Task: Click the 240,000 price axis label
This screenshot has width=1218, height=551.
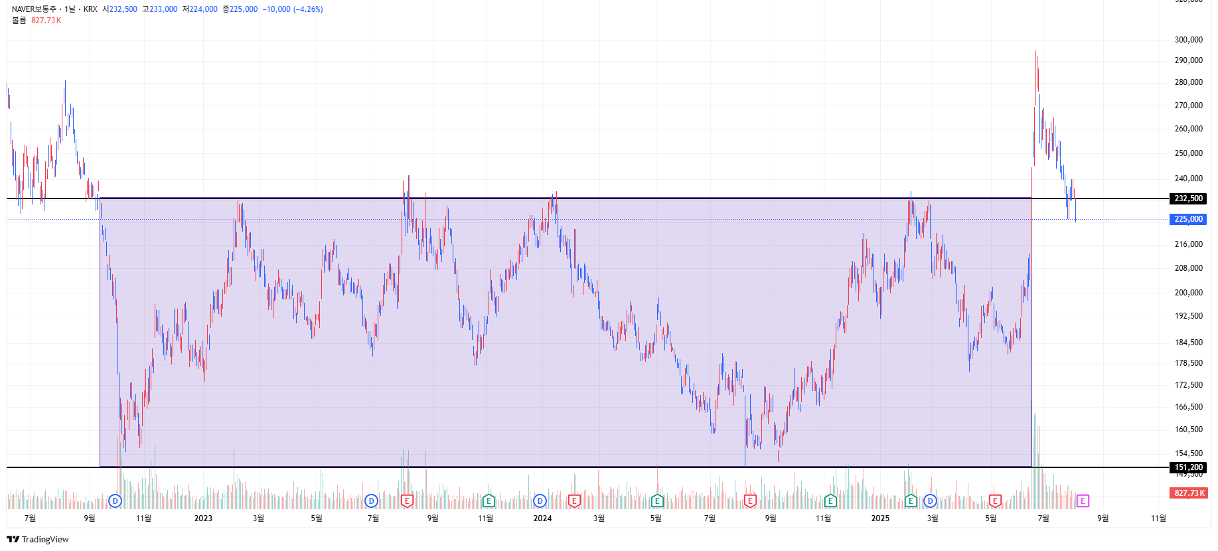Action: click(1189, 179)
